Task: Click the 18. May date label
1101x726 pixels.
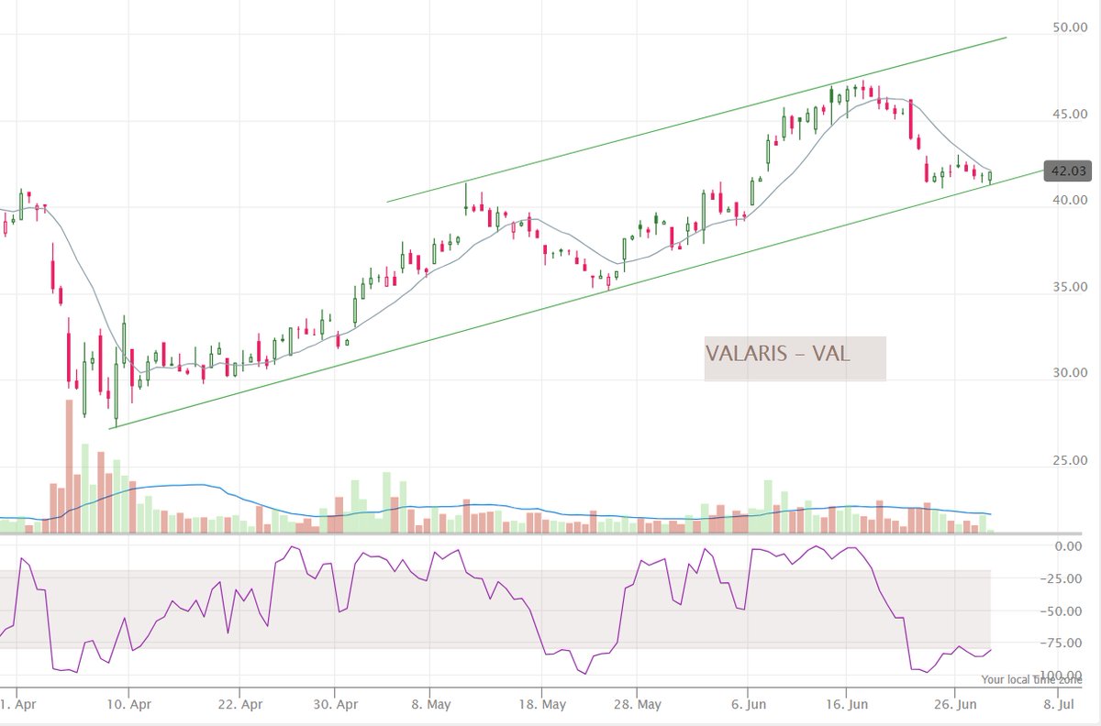Action: [540, 706]
